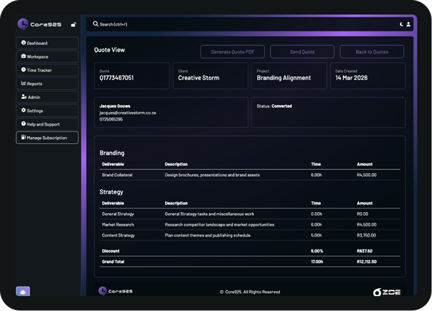432x311 pixels.
Task: Open the purple chat bot icon
Action: [x=22, y=292]
